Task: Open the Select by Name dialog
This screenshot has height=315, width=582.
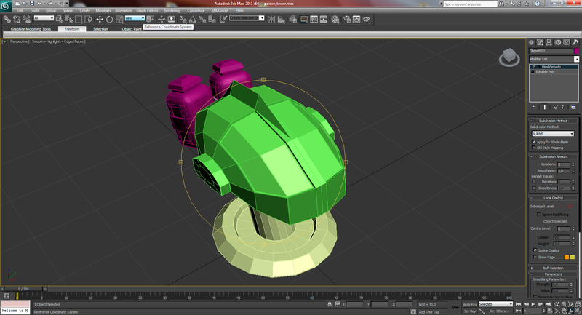Action: pyautogui.click(x=69, y=20)
